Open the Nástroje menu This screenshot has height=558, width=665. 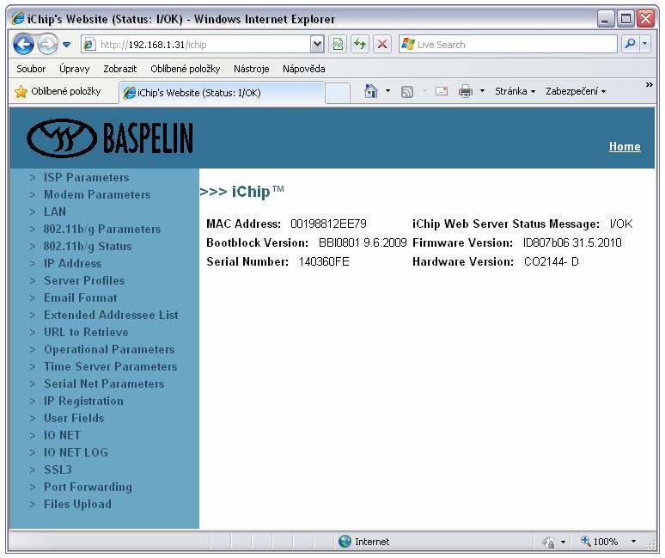[x=252, y=69]
